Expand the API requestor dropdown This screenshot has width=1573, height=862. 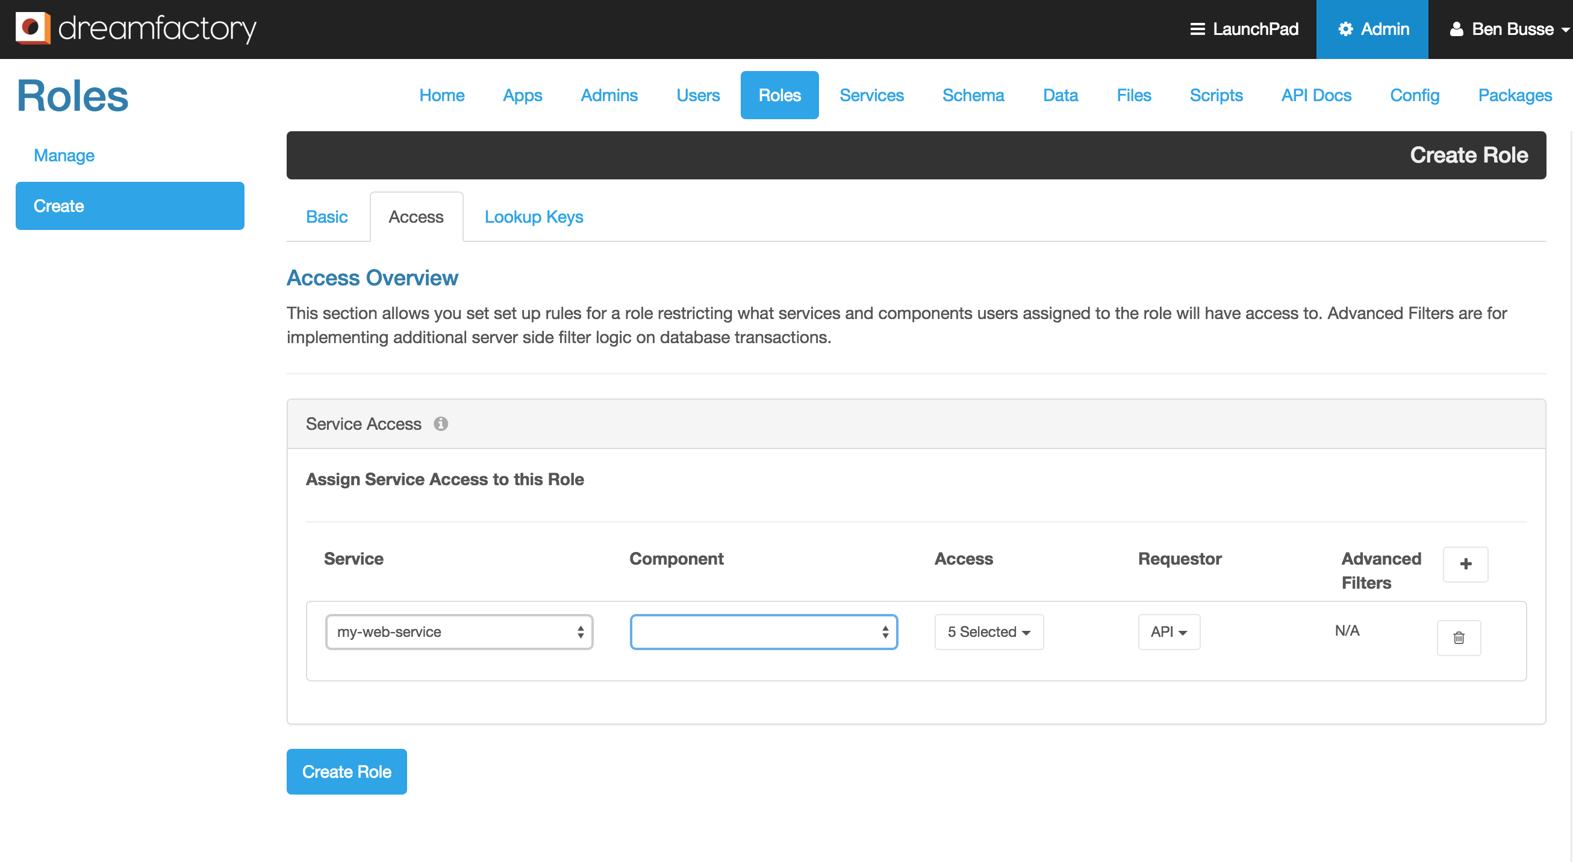coord(1169,632)
